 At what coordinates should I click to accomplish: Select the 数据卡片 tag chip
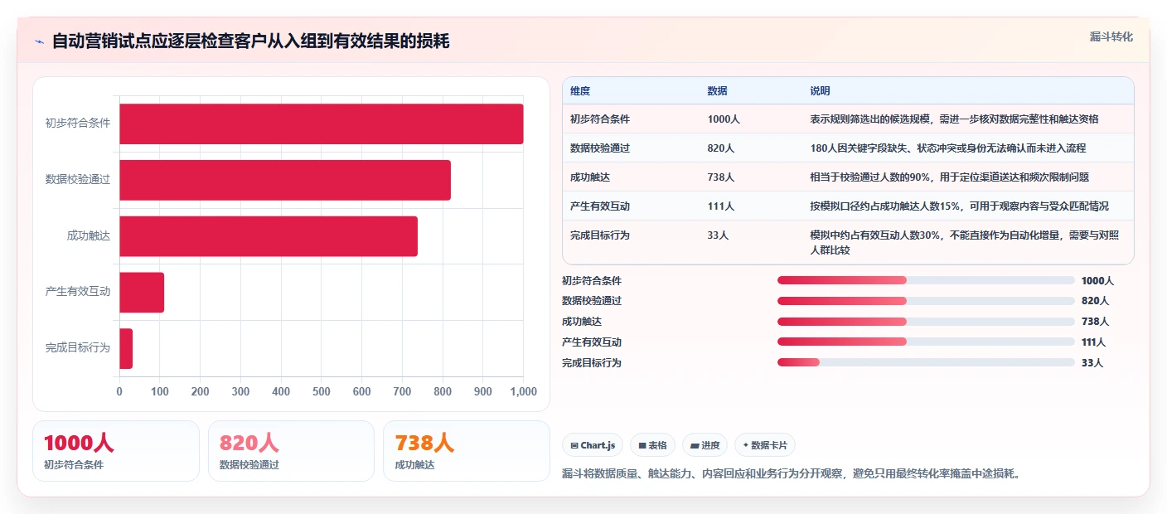[x=765, y=445]
